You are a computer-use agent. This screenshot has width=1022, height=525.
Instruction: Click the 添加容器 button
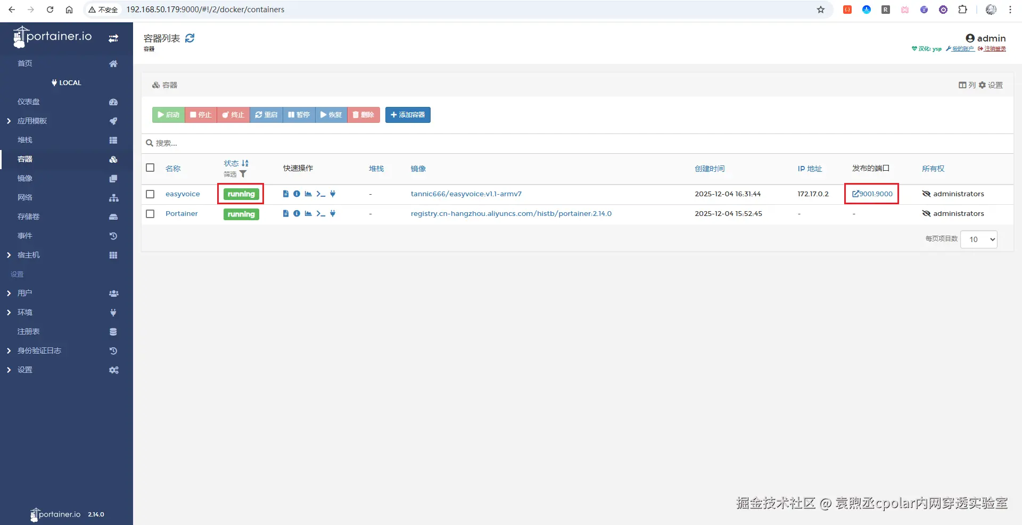(408, 115)
